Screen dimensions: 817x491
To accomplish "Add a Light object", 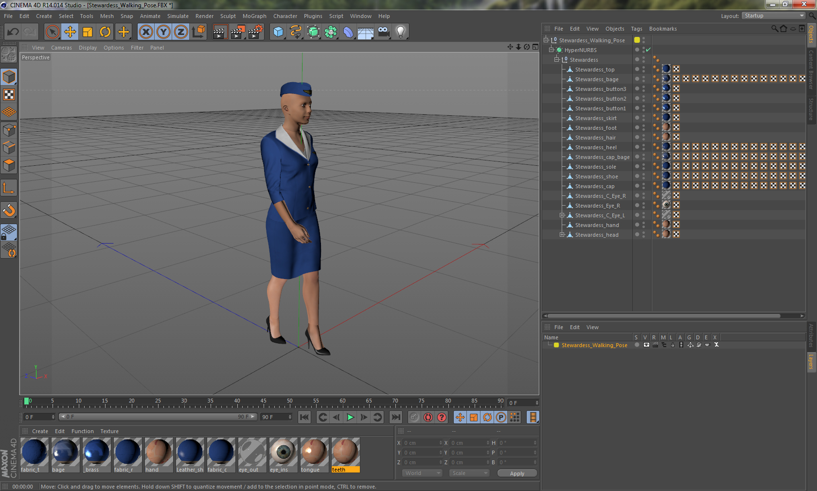I will [401, 32].
